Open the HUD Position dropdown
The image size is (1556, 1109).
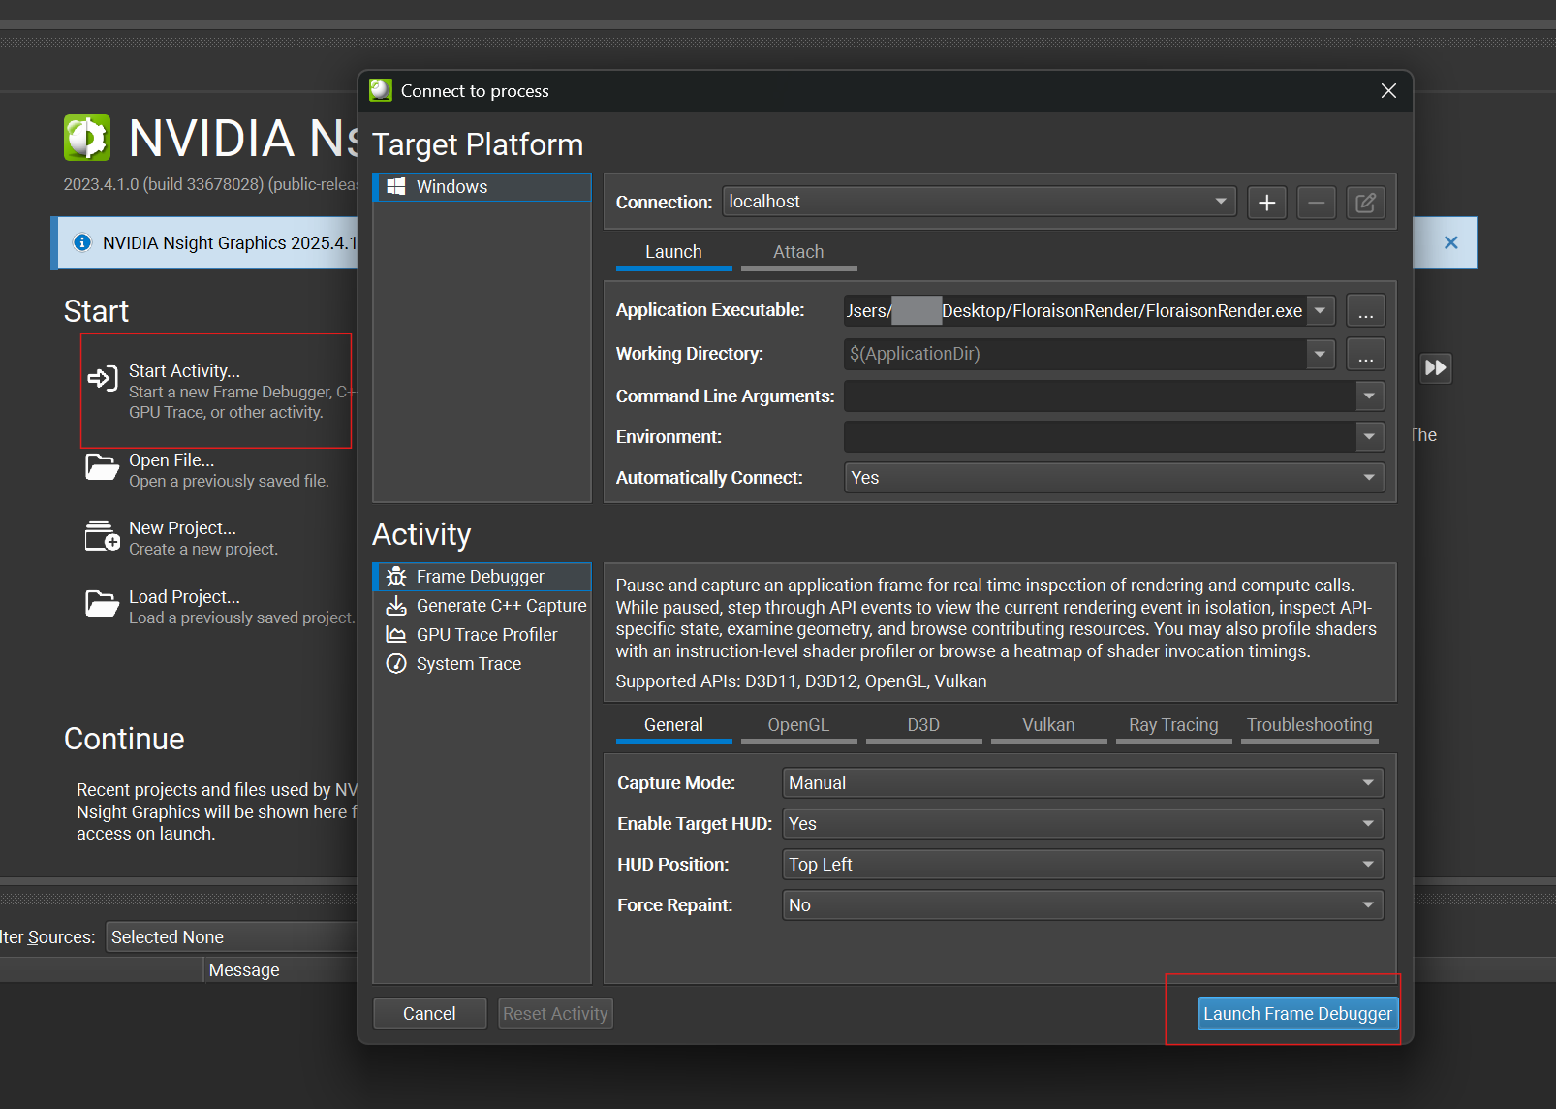(1081, 865)
